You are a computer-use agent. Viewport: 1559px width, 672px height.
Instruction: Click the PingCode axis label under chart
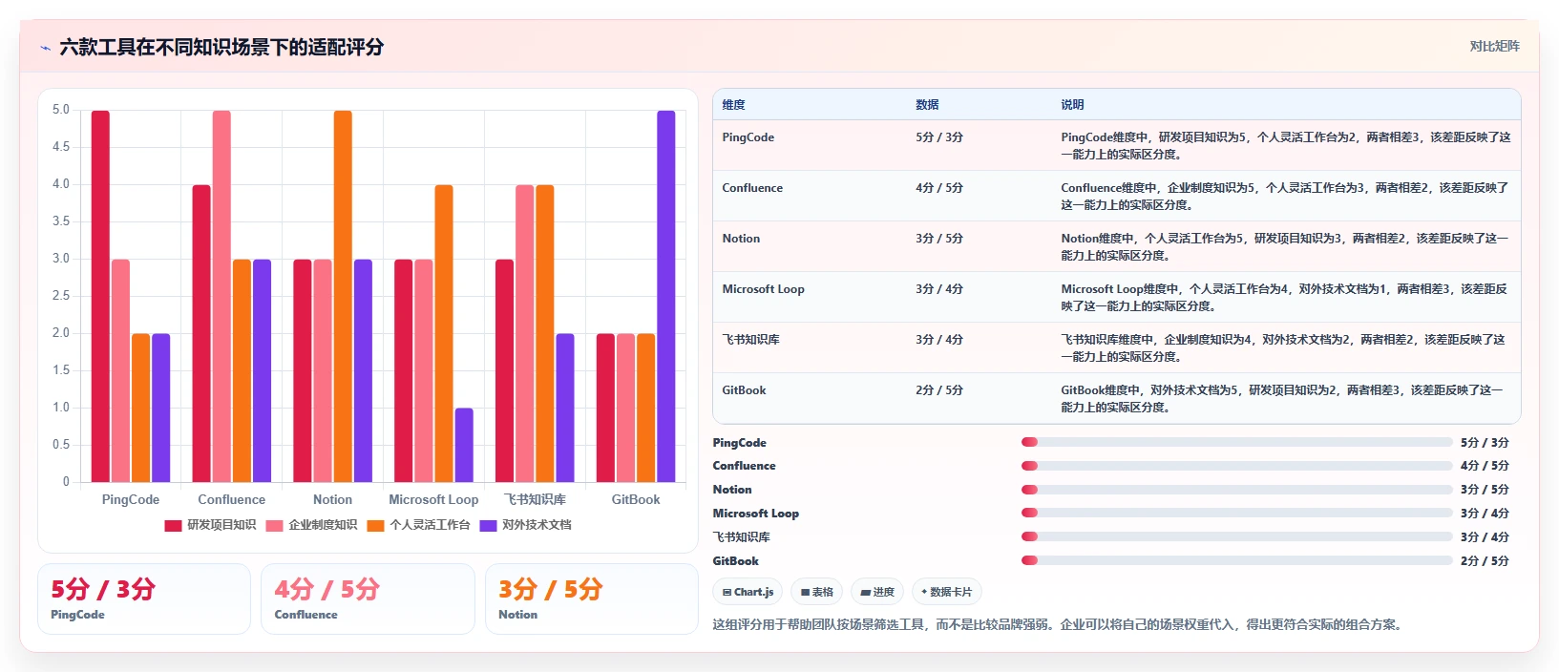click(x=131, y=500)
